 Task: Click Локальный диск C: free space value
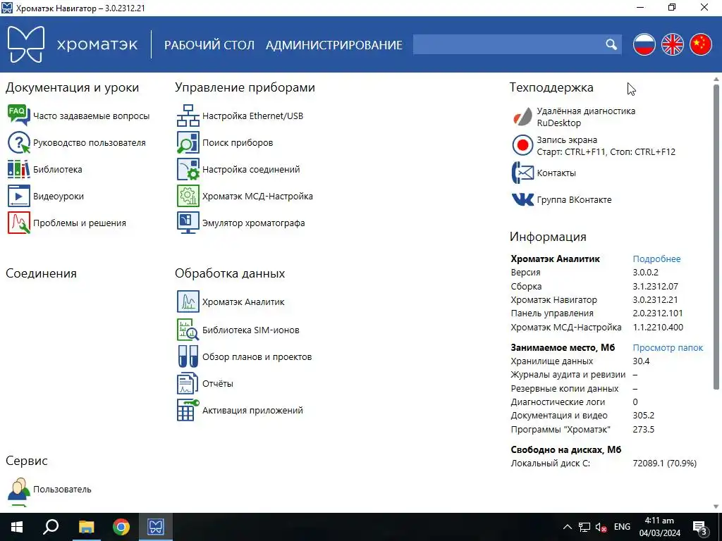pyautogui.click(x=664, y=464)
